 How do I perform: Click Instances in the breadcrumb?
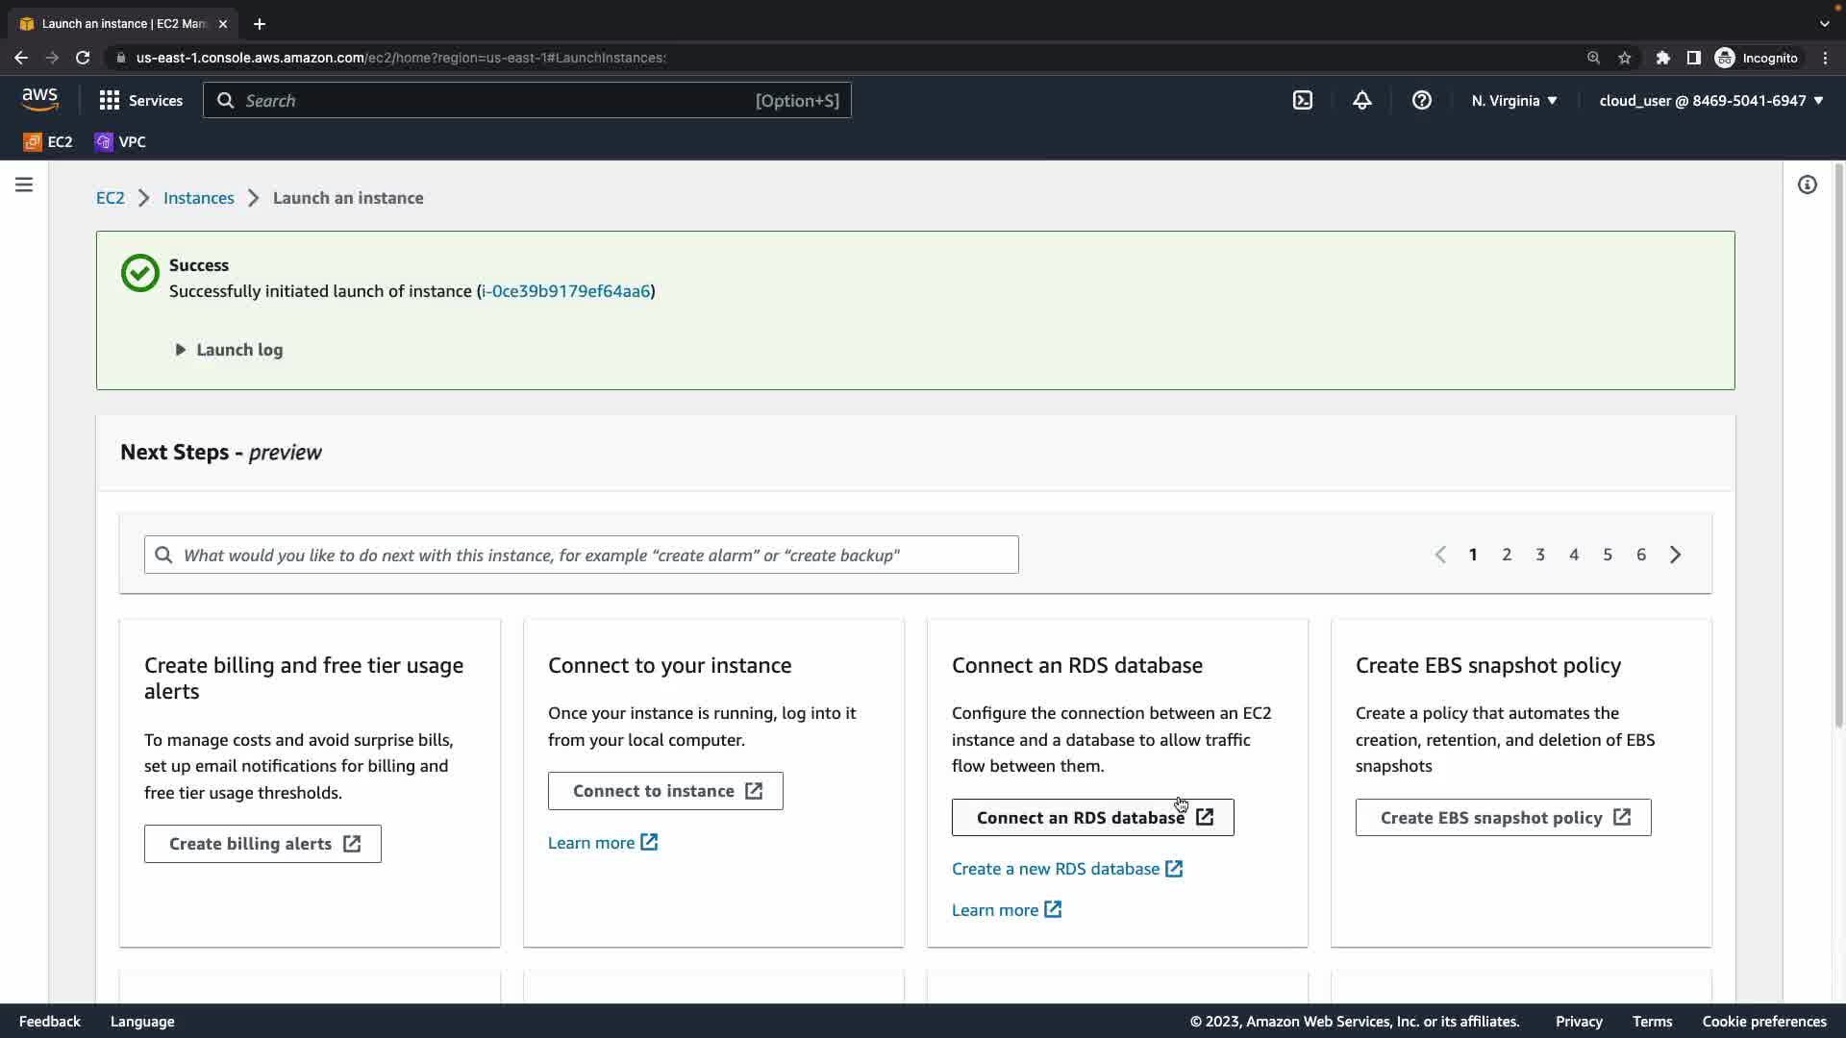point(198,198)
